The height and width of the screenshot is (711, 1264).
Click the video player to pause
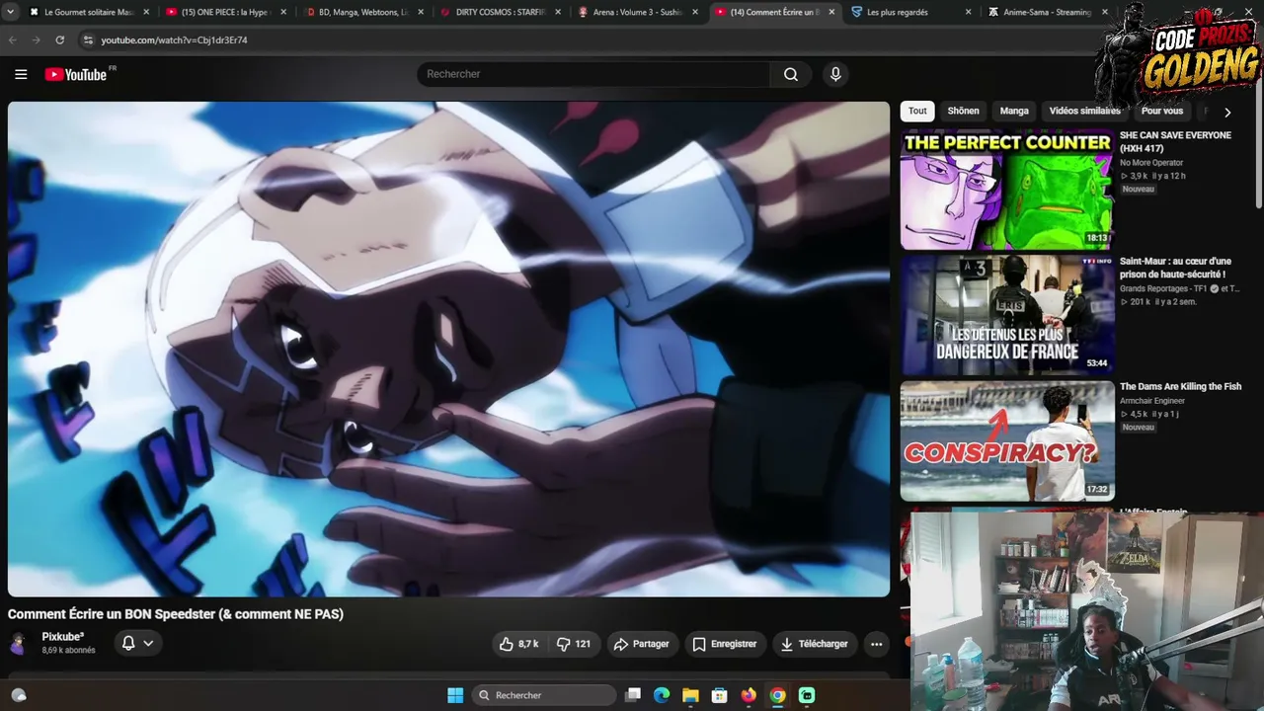[x=448, y=349]
